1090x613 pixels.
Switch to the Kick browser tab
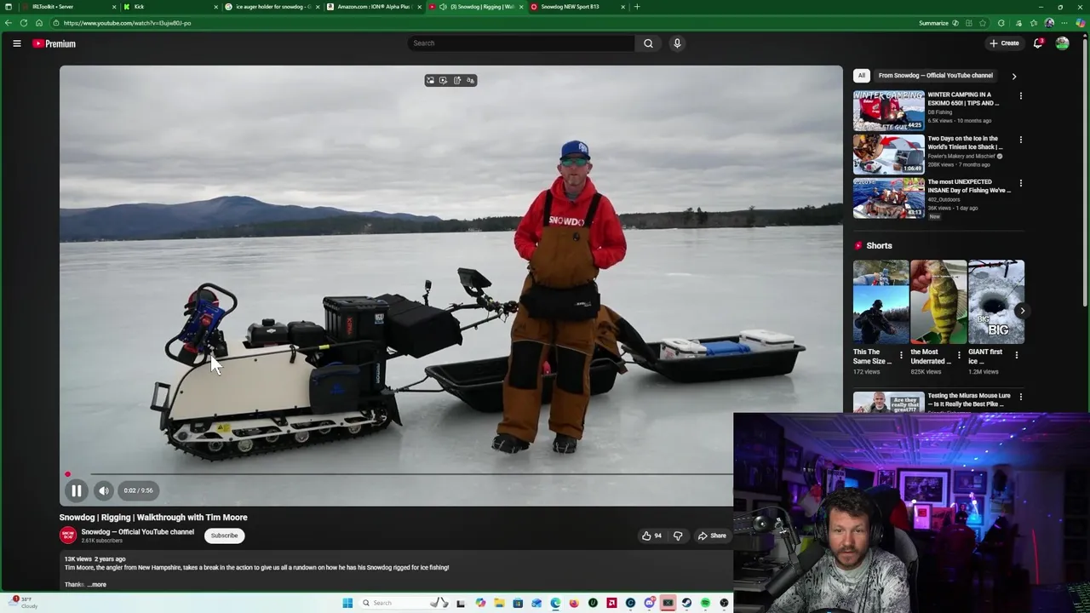pos(170,7)
